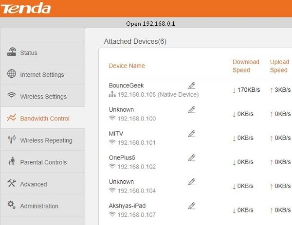Click the Tenda logo

pos(26,8)
